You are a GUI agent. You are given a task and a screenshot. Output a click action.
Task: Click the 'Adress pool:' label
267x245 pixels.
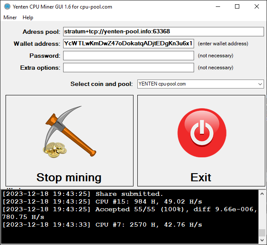pos(41,32)
